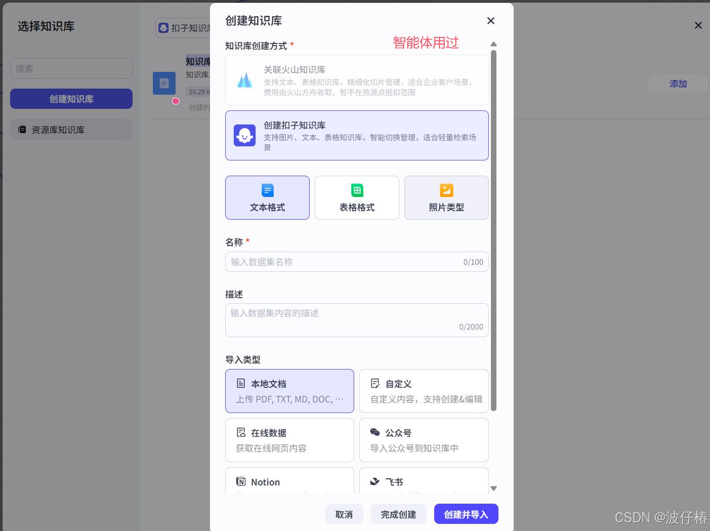Viewport: 710px width, 531px height.
Task: Select the volcano knowledge base mountain icon
Action: [245, 79]
